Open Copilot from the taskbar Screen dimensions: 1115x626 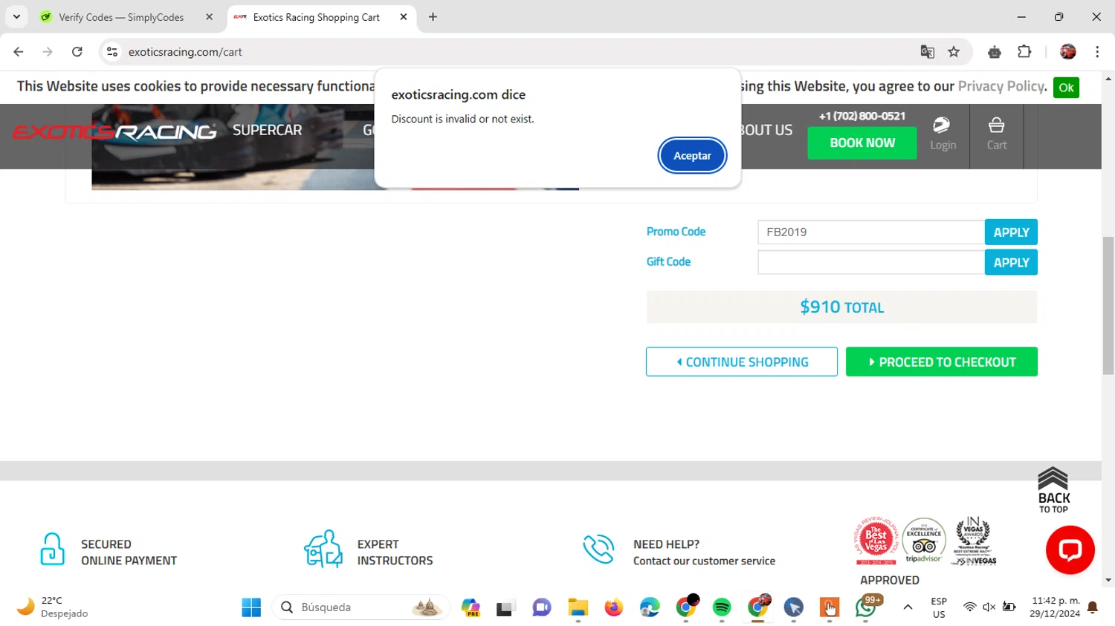[470, 607]
